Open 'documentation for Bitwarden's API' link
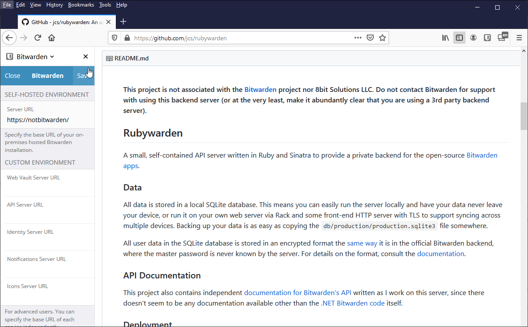 (x=298, y=292)
